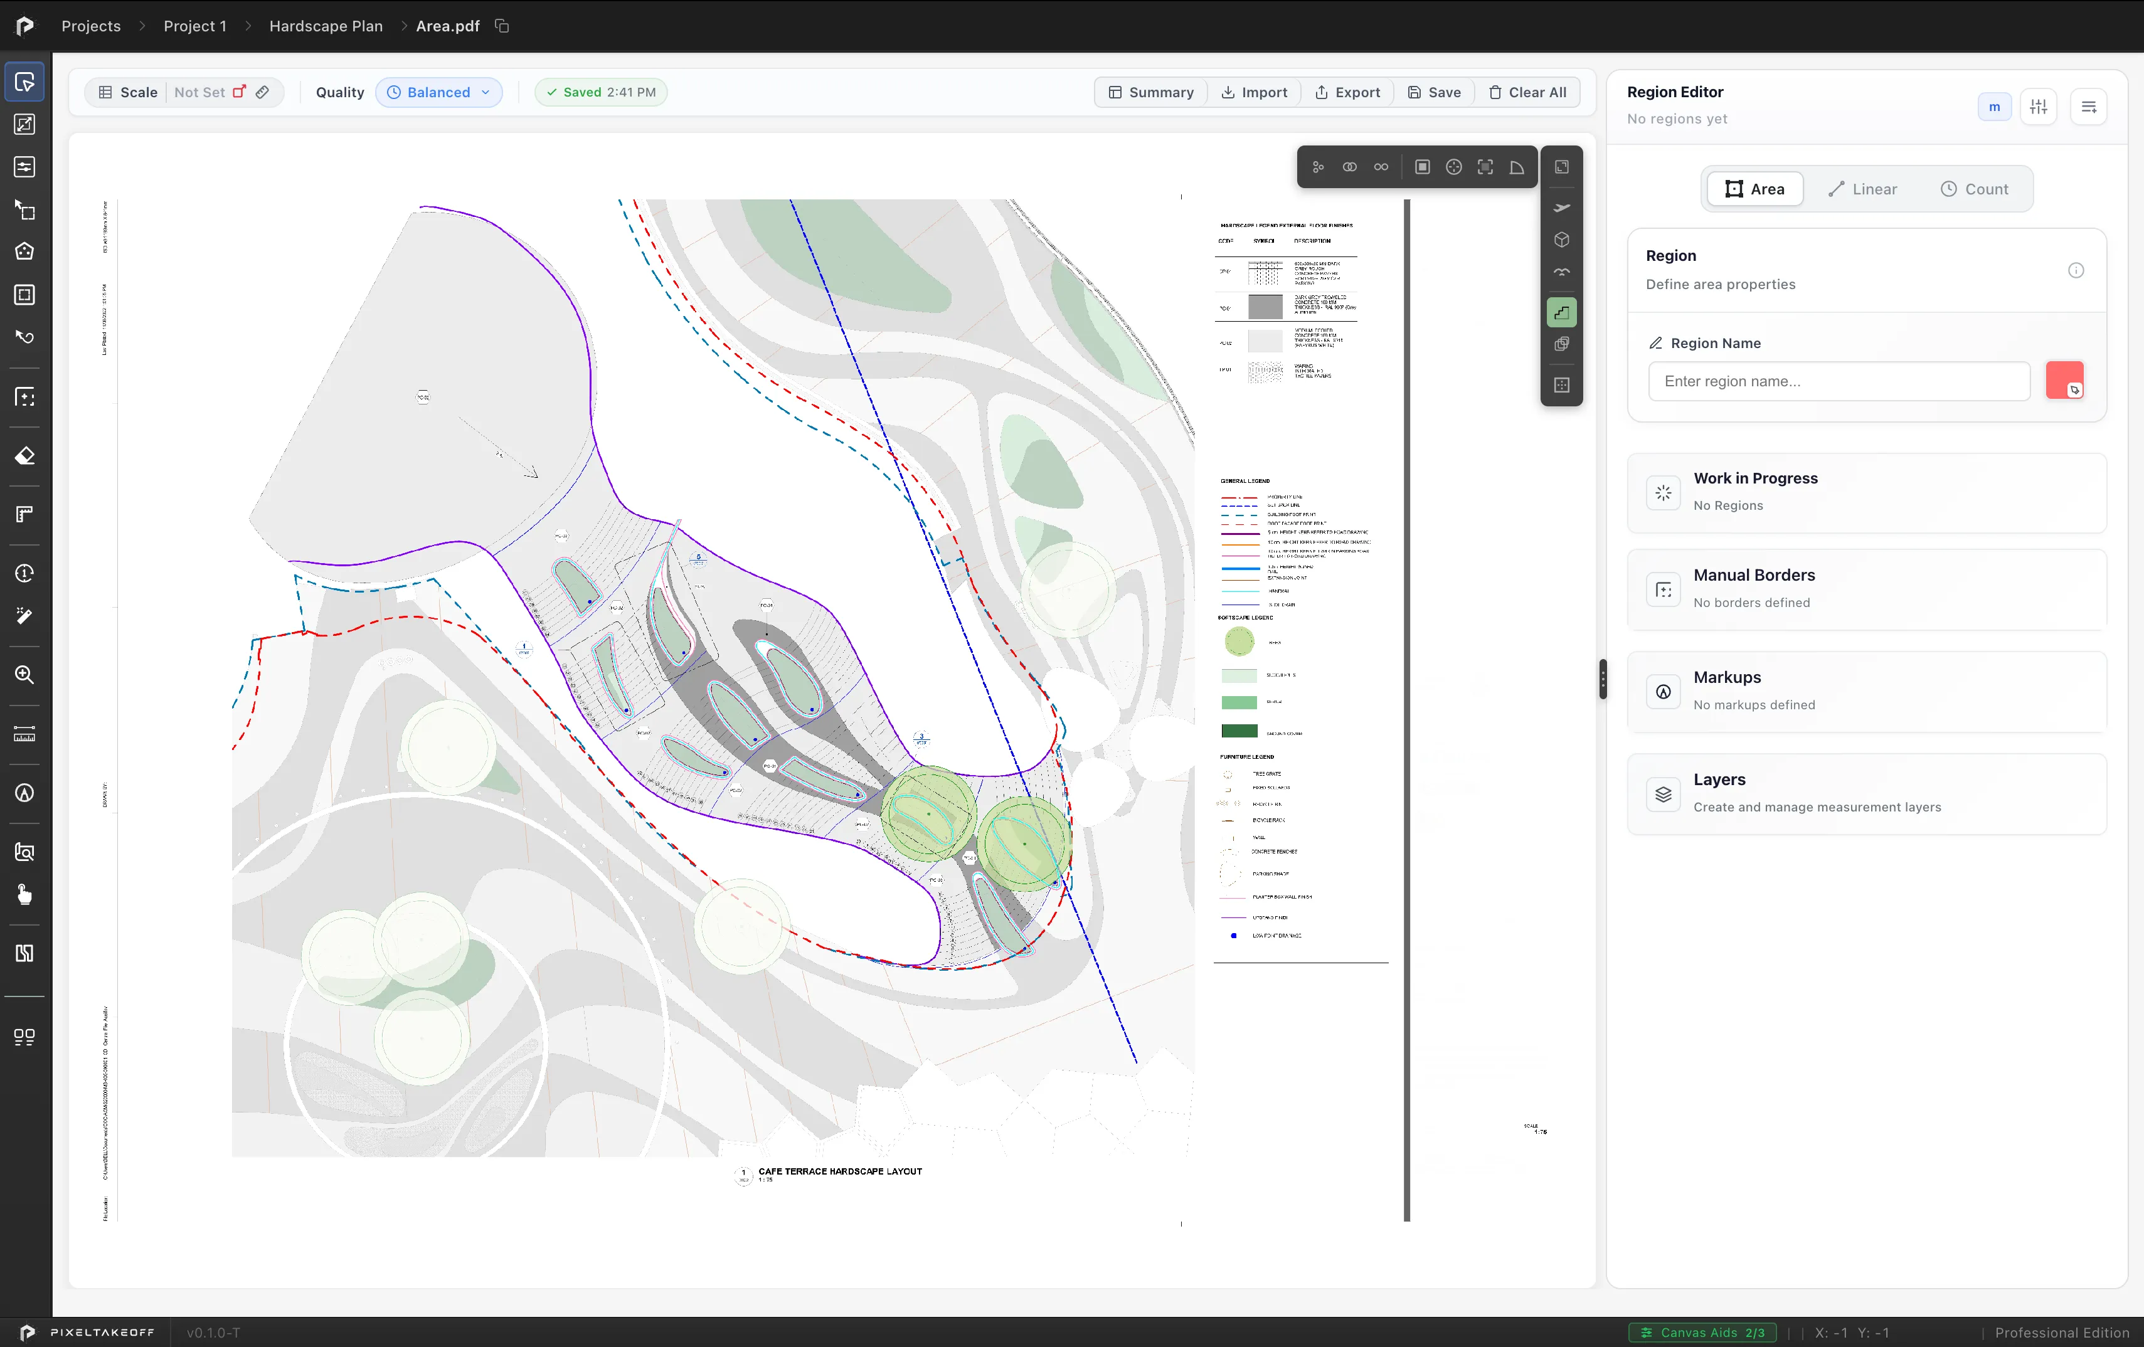Image resolution: width=2144 pixels, height=1347 pixels.
Task: Toggle Canvas Aids 2/3 in status bar
Action: tap(1703, 1333)
